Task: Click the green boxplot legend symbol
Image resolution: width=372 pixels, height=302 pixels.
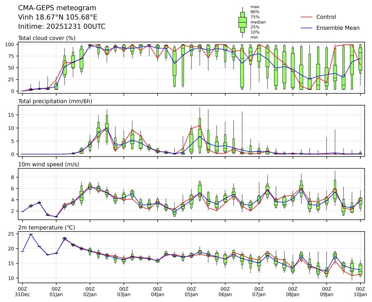Action: pyautogui.click(x=243, y=22)
